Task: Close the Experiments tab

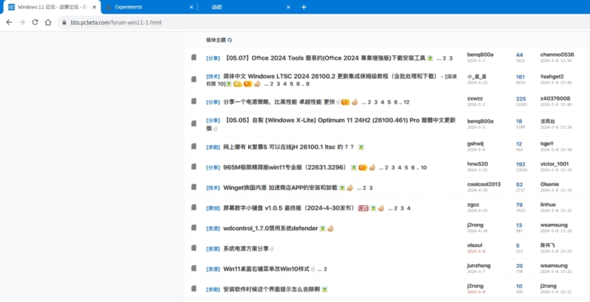Action: tap(191, 7)
